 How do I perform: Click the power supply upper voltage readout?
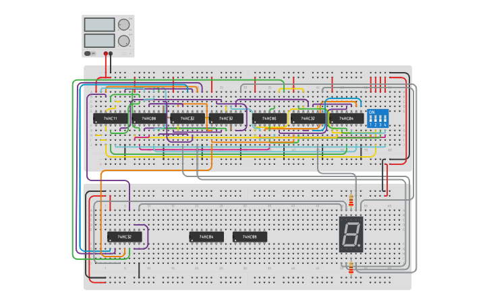click(x=99, y=25)
